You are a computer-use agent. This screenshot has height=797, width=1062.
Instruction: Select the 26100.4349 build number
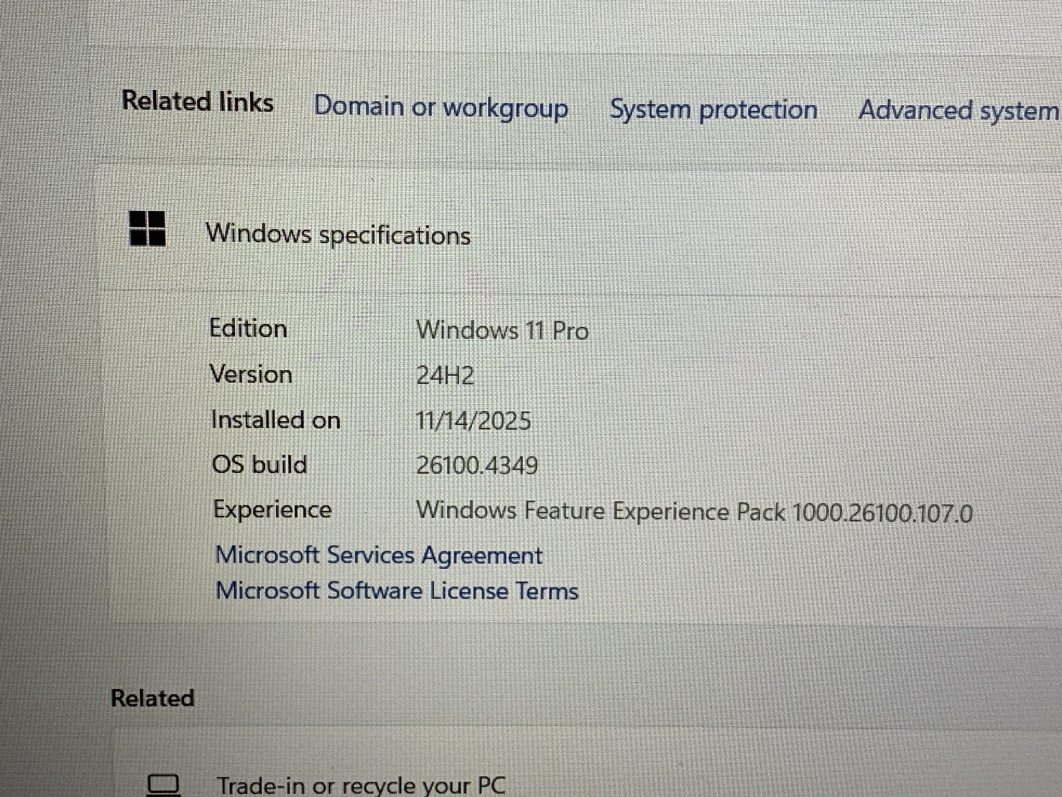477,466
